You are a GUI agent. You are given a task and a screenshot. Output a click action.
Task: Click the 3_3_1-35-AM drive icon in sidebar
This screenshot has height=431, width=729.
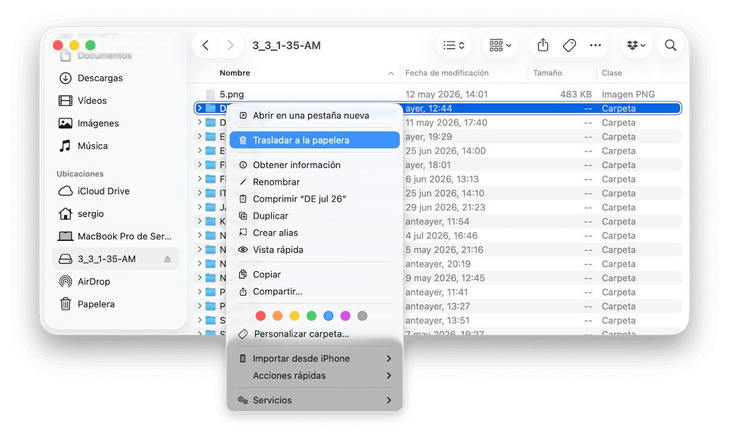coord(65,259)
